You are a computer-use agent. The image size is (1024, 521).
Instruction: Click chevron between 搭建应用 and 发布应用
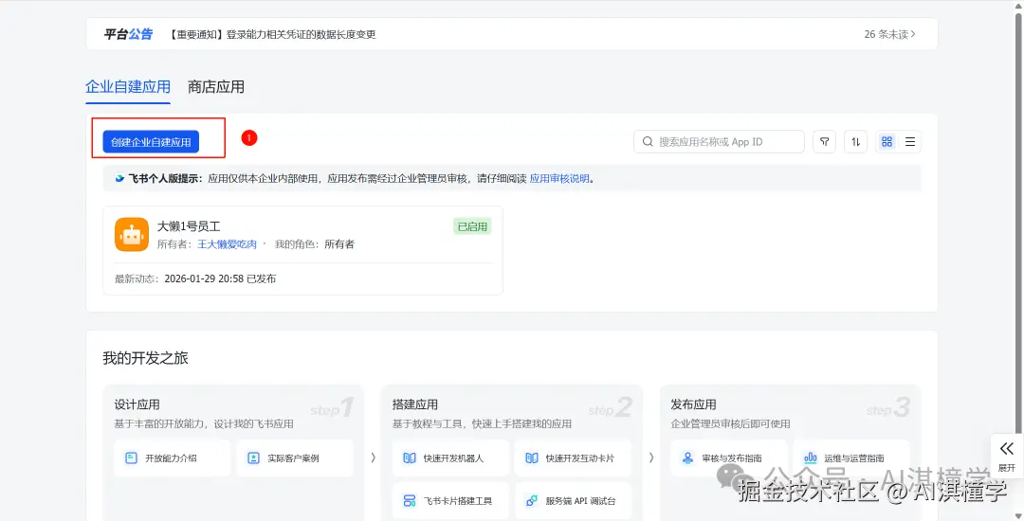tap(651, 458)
